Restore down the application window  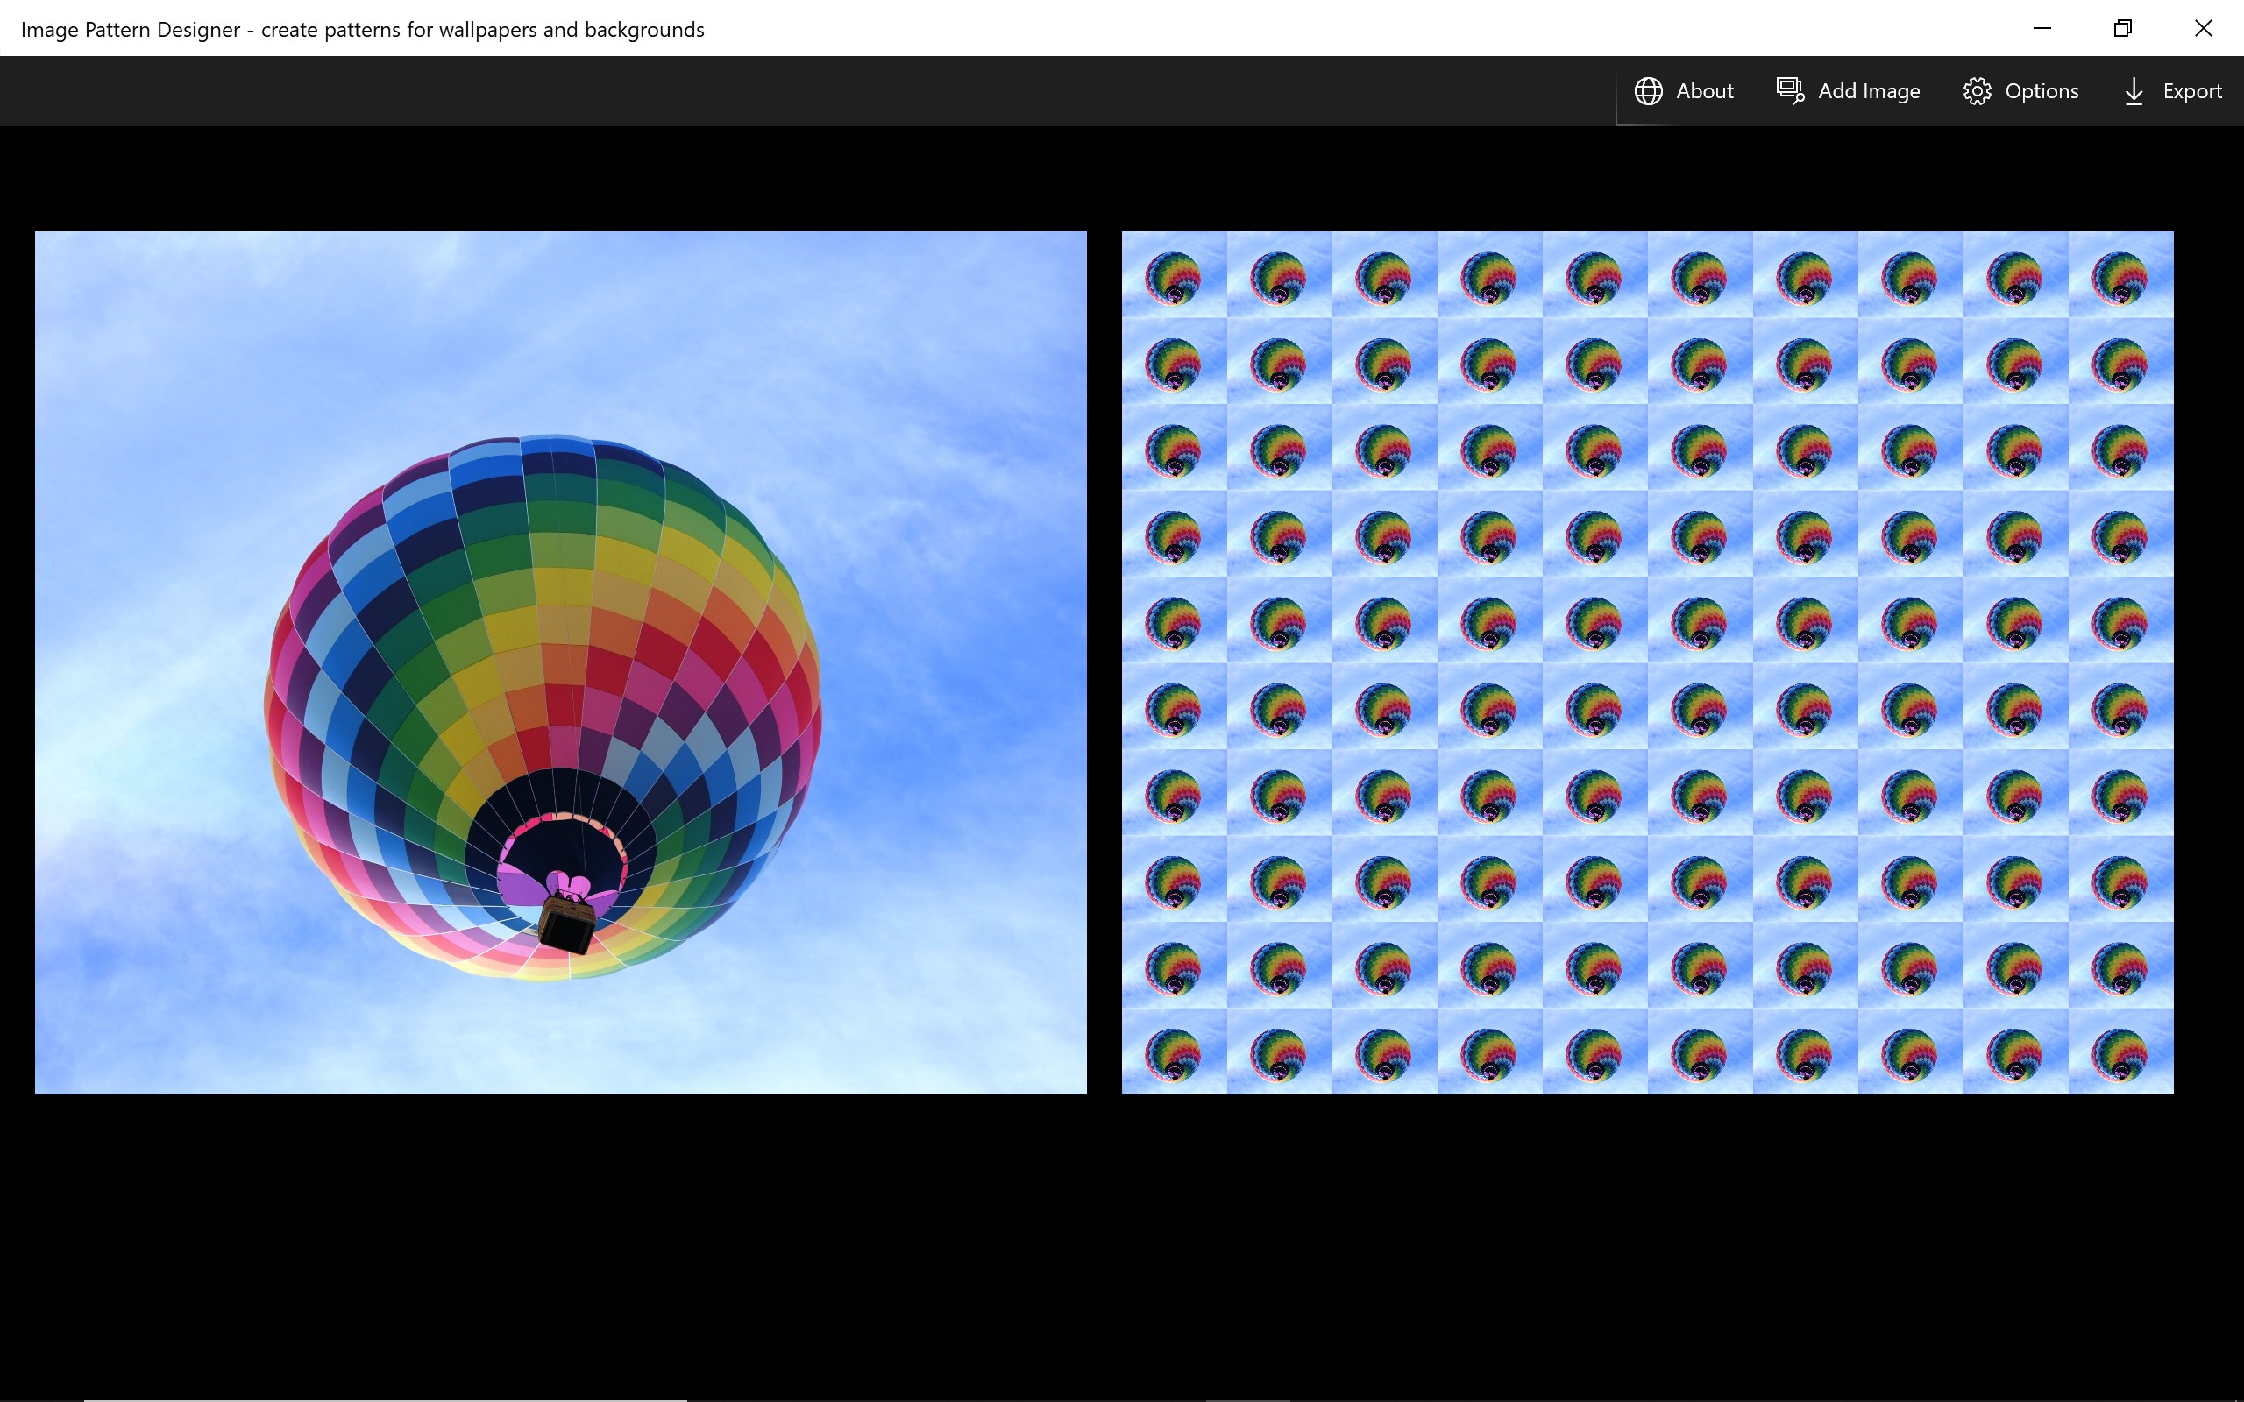2122,28
